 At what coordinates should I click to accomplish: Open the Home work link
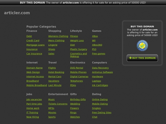[33, 108]
